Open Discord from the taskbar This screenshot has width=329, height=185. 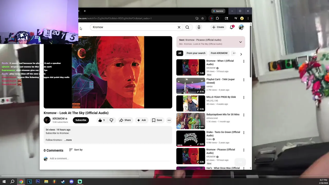click(x=71, y=182)
